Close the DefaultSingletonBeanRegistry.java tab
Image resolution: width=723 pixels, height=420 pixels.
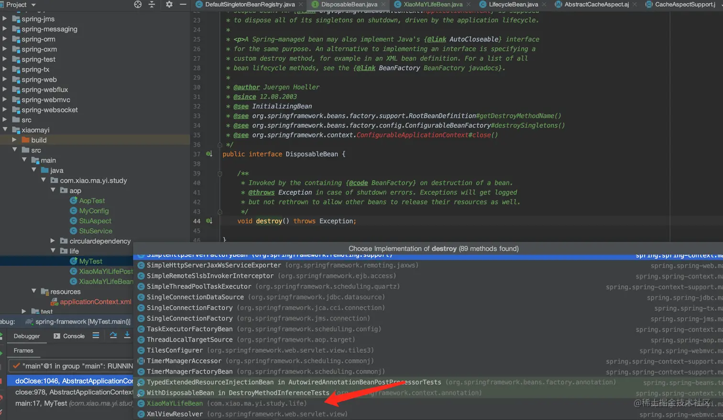pyautogui.click(x=300, y=4)
